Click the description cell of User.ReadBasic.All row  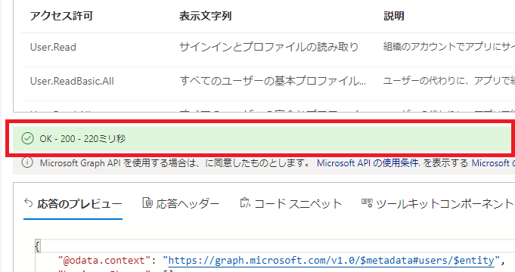448,81
